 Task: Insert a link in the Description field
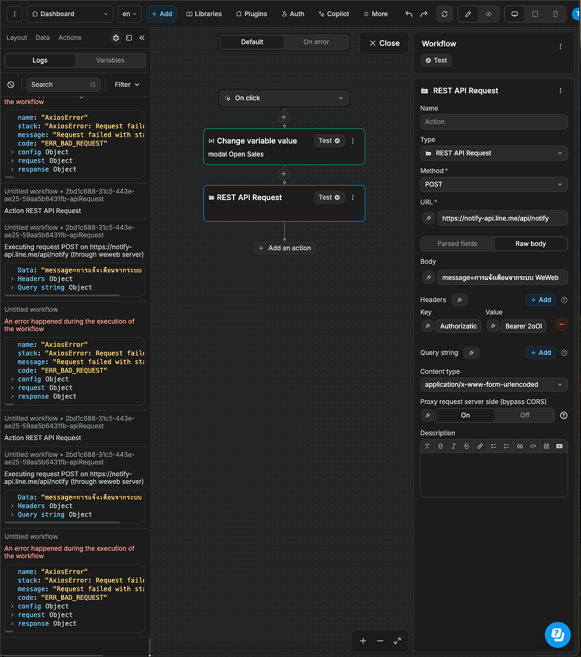click(480, 446)
